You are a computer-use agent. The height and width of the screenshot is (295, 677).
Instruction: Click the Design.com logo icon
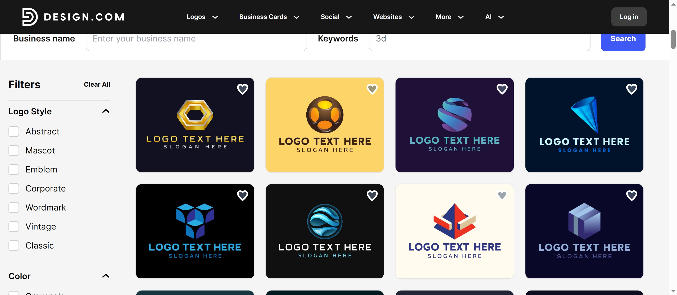click(30, 17)
